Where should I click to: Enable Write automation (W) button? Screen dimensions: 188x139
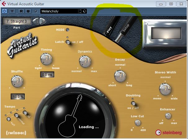coord(28,11)
